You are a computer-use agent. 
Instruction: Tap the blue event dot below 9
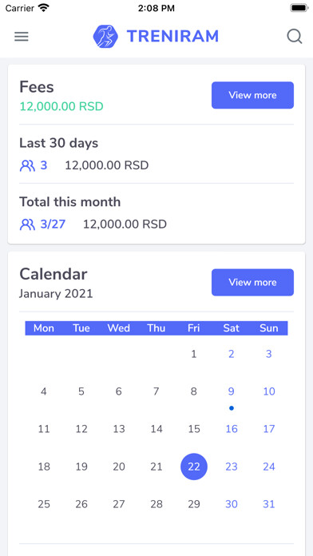[x=232, y=408]
